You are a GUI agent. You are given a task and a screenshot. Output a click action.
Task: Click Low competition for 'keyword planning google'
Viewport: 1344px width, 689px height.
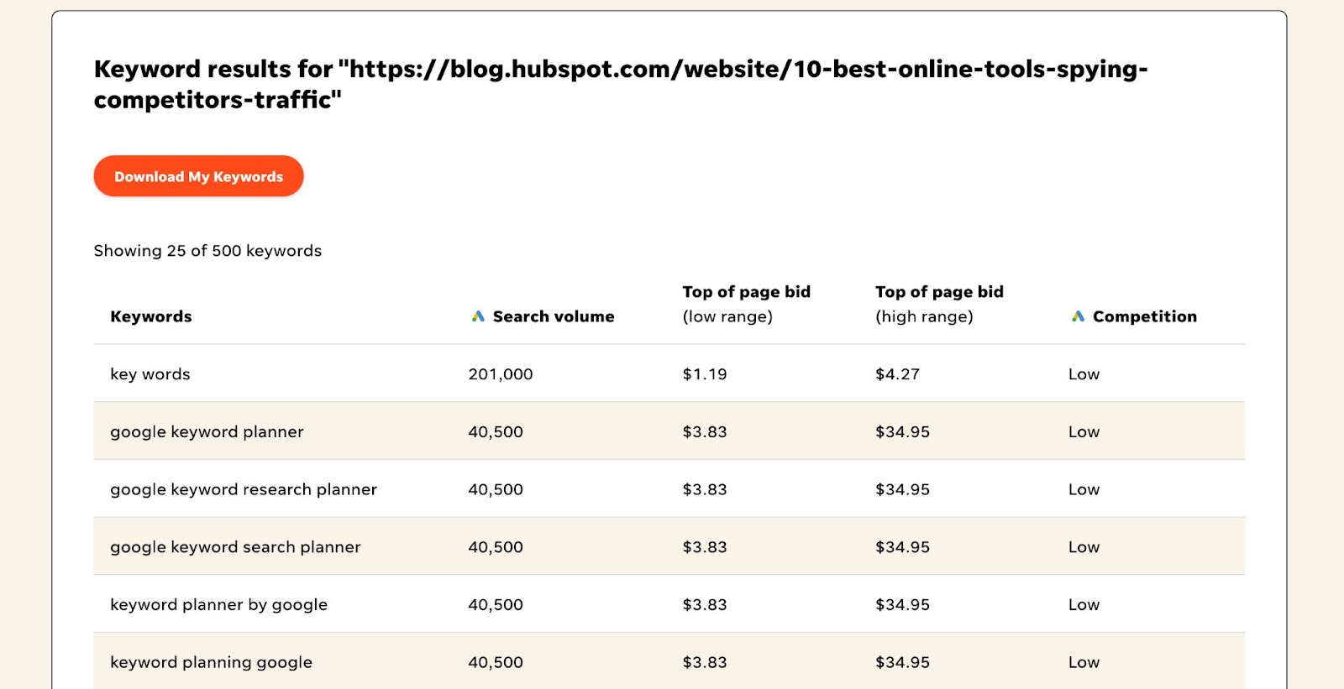point(1084,662)
